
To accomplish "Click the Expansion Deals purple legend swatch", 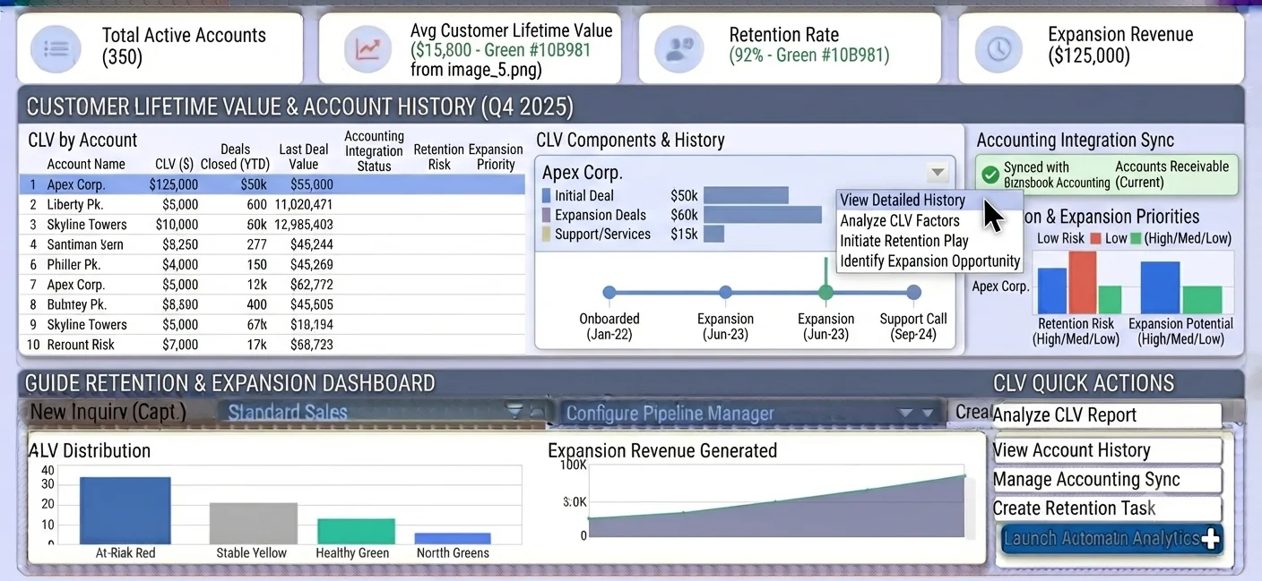I will (546, 215).
